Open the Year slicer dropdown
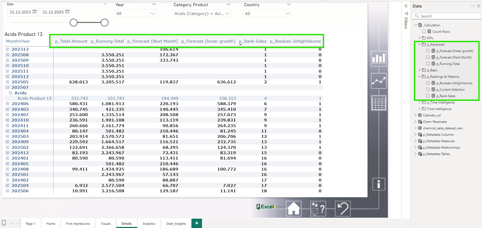This screenshot has height=228, width=482. (x=136, y=13)
